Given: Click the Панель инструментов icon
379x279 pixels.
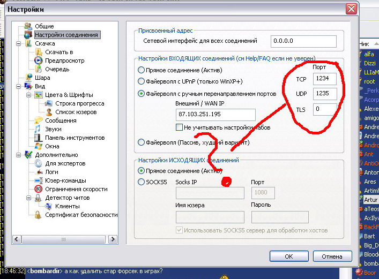Looking at the screenshot, I should click(x=38, y=138).
